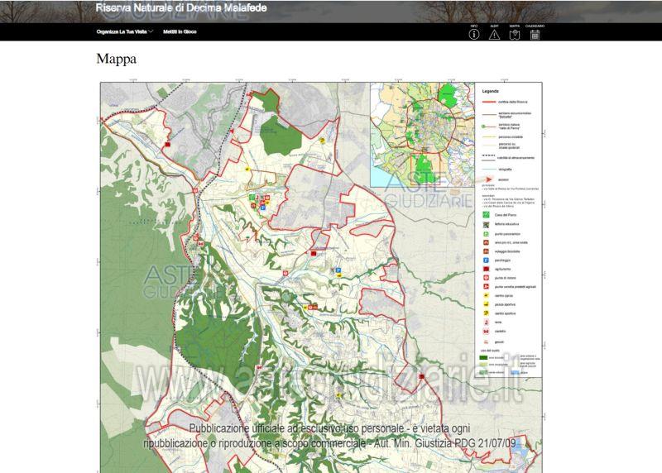The image size is (662, 473).
Task: Click the red accessi arrow in legend
Action: tap(490, 179)
